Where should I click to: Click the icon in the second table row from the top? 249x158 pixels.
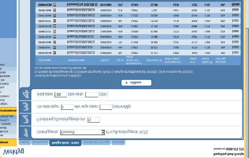[55, 10]
